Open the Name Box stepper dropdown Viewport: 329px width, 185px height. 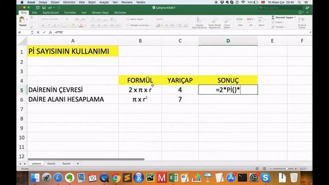point(32,32)
